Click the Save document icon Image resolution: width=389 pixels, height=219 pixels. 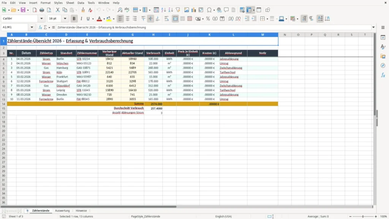[23, 10]
